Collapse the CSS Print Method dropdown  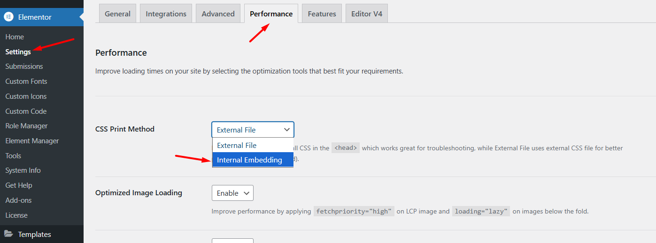253,130
